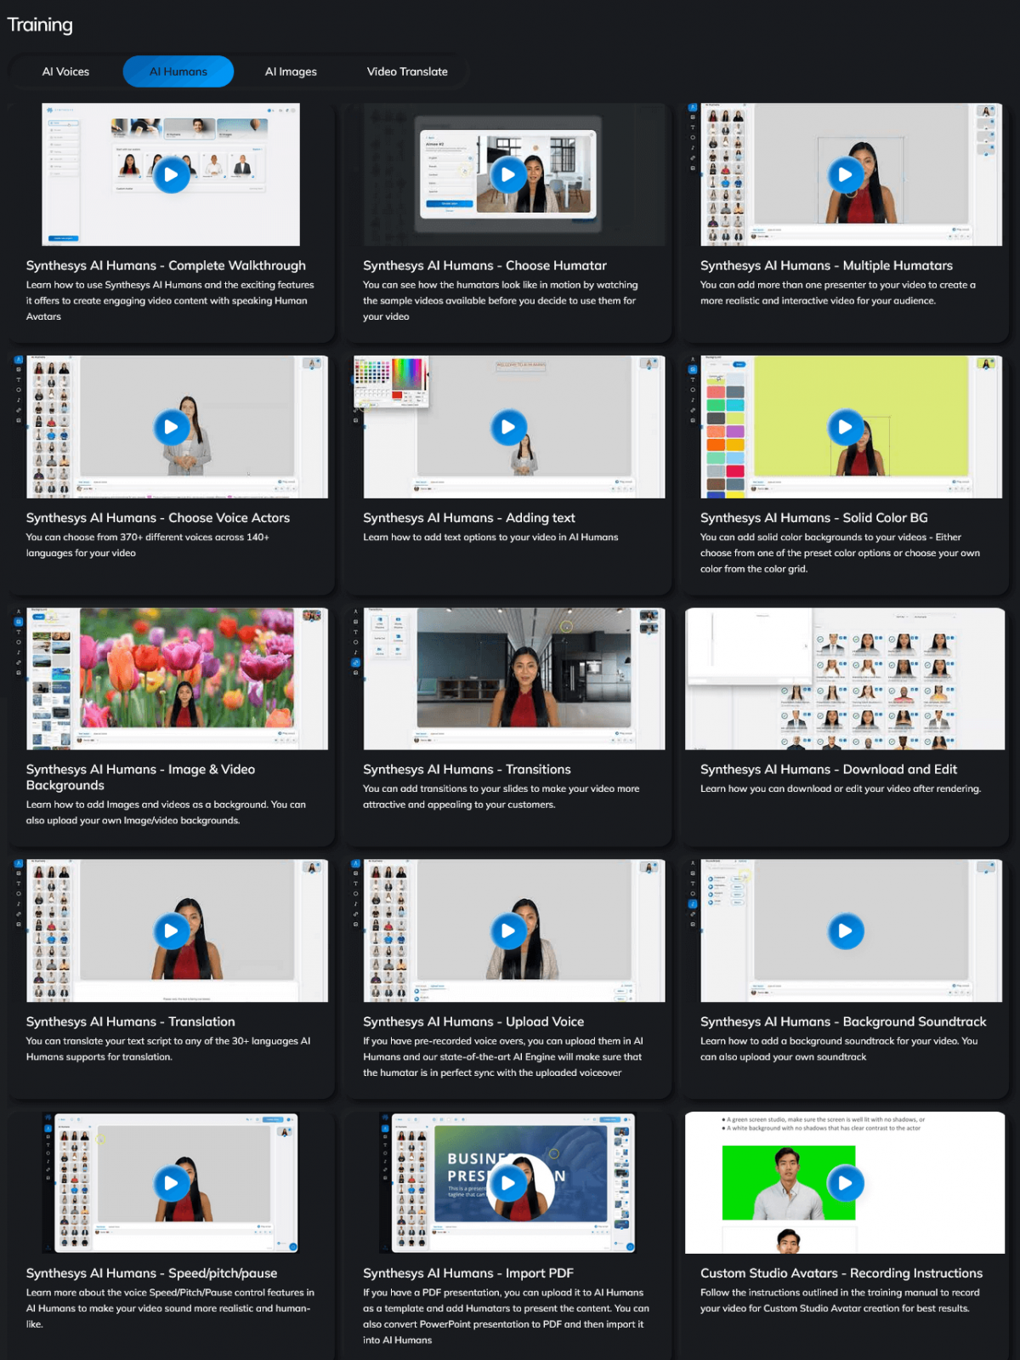Play the Import PDF video

[508, 1183]
